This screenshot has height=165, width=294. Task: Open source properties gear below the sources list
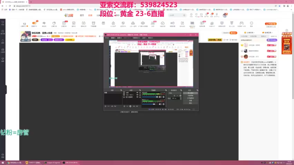[130, 106]
